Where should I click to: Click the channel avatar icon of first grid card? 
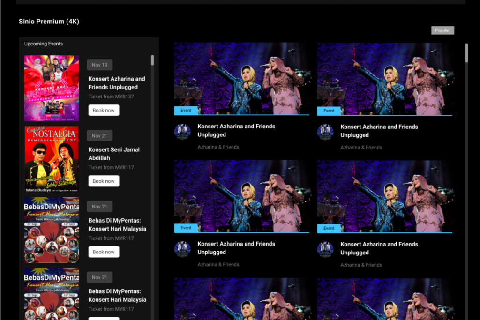[182, 132]
